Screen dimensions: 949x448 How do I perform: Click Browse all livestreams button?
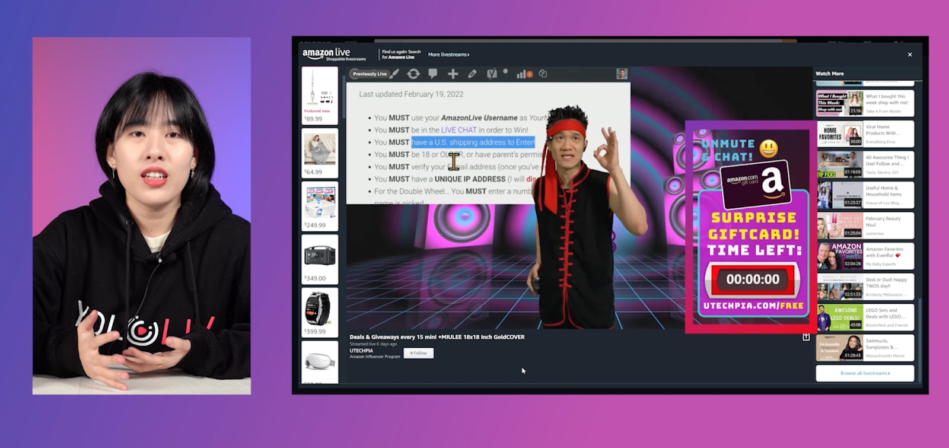click(865, 373)
